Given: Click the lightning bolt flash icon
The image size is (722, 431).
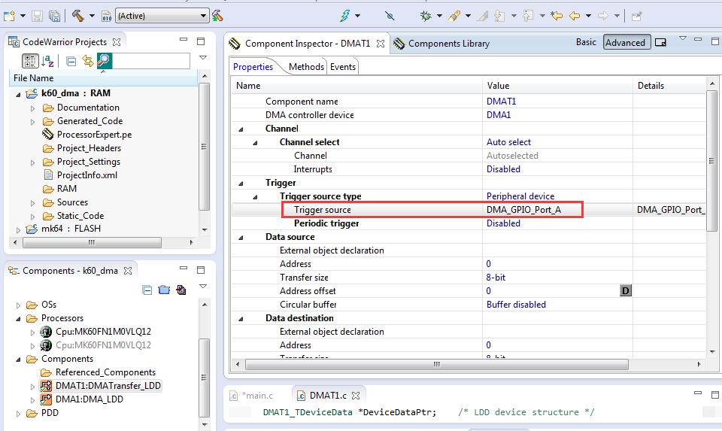Looking at the screenshot, I should (x=345, y=16).
